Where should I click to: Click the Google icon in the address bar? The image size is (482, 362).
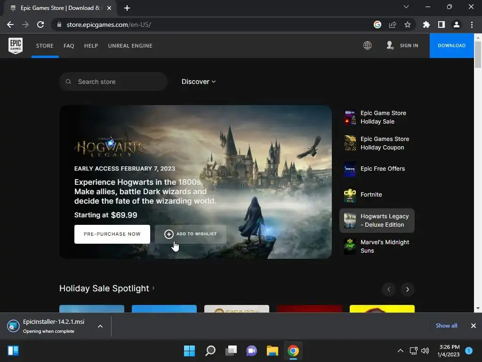(378, 25)
